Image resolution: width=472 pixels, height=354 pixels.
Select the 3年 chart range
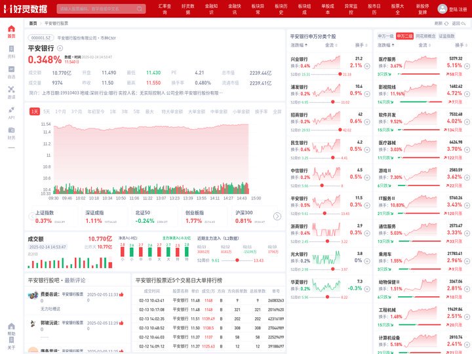pyautogui.click(x=125, y=111)
